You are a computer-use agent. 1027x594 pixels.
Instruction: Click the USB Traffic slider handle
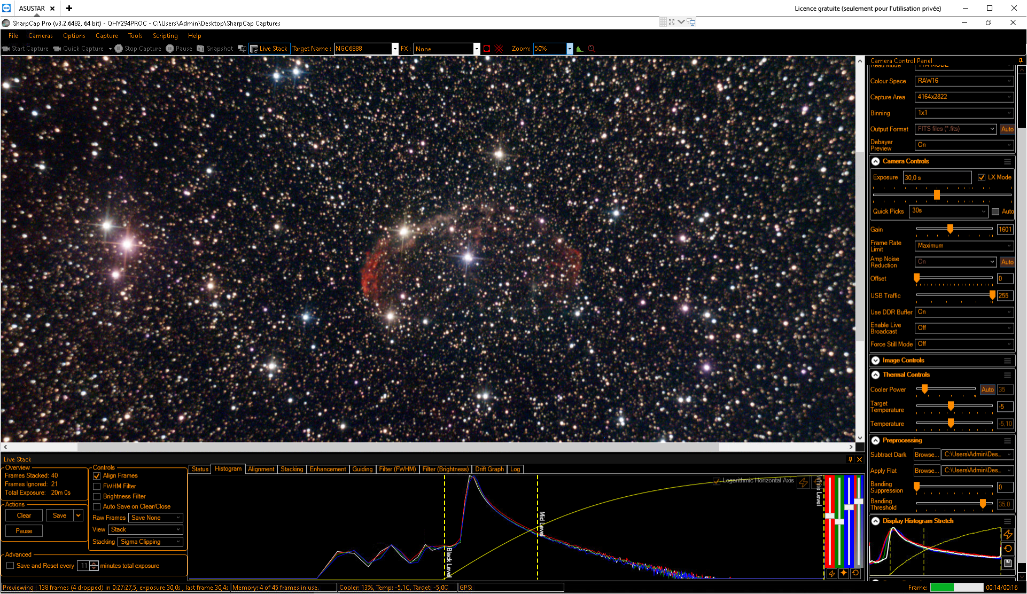point(992,295)
